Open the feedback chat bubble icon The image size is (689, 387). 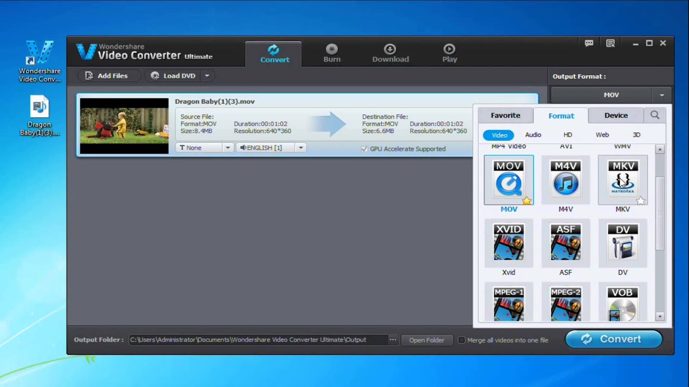click(x=589, y=43)
